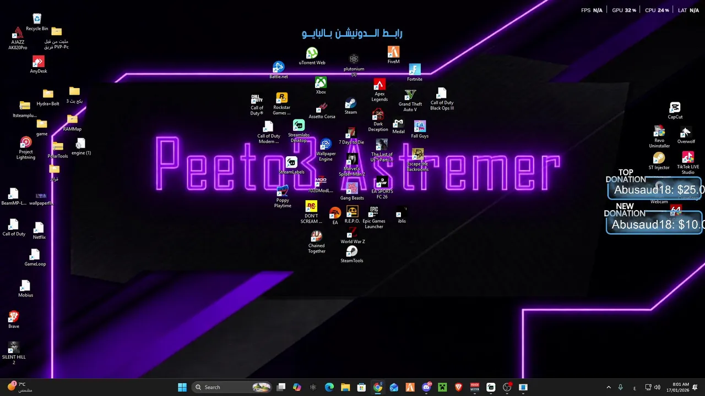The width and height of the screenshot is (705, 396).
Task: Select the Hydra+Bolt folder
Action: click(x=48, y=97)
